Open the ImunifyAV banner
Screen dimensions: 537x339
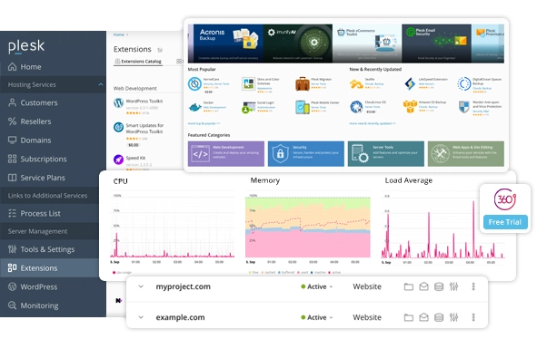(298, 44)
